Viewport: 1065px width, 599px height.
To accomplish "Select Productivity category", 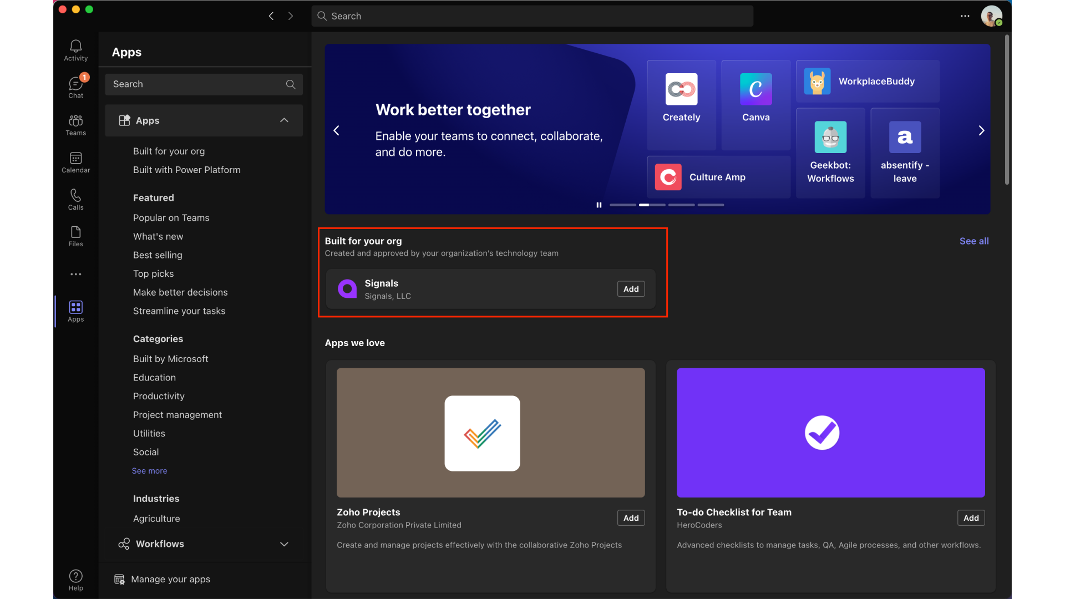I will (159, 395).
